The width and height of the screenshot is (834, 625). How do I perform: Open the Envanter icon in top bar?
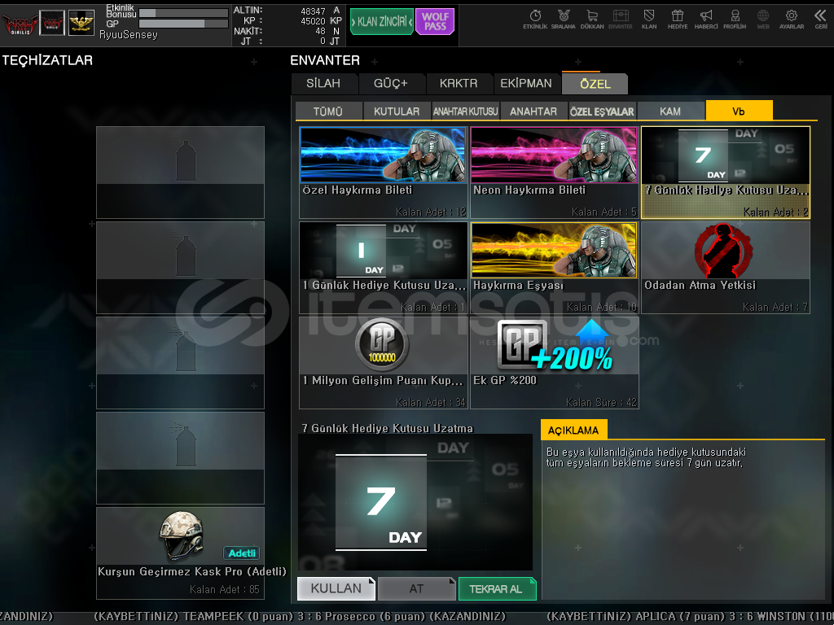point(620,19)
